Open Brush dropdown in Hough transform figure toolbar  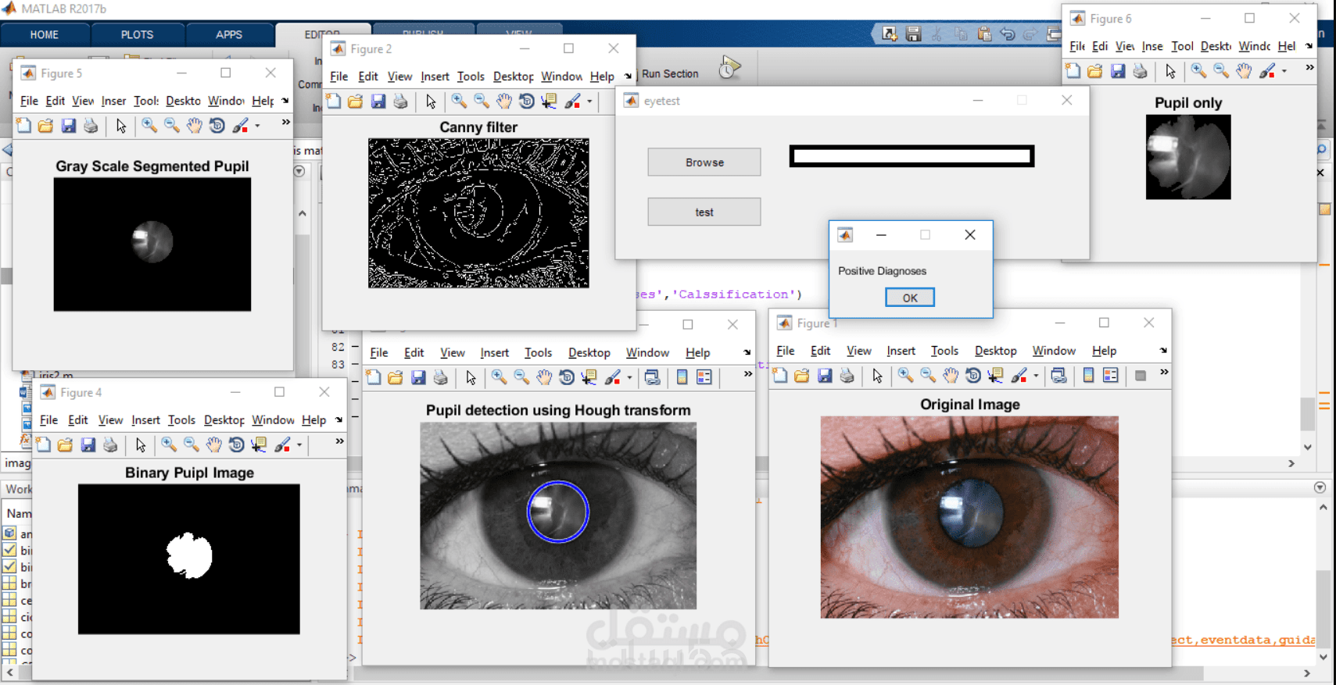pos(629,377)
